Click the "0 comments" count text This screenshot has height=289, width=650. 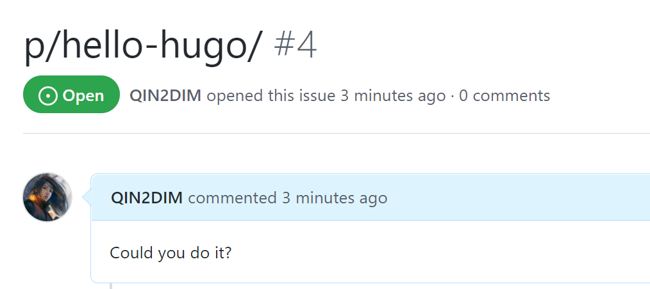pos(504,96)
